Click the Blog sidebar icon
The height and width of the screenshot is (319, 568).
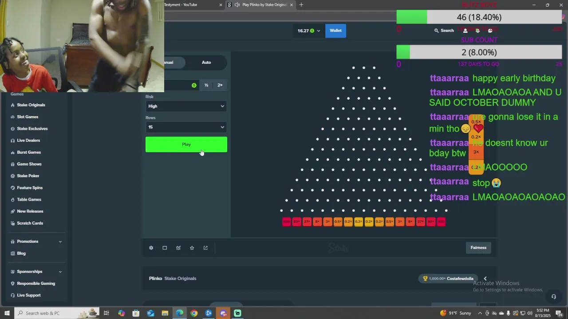[13, 253]
